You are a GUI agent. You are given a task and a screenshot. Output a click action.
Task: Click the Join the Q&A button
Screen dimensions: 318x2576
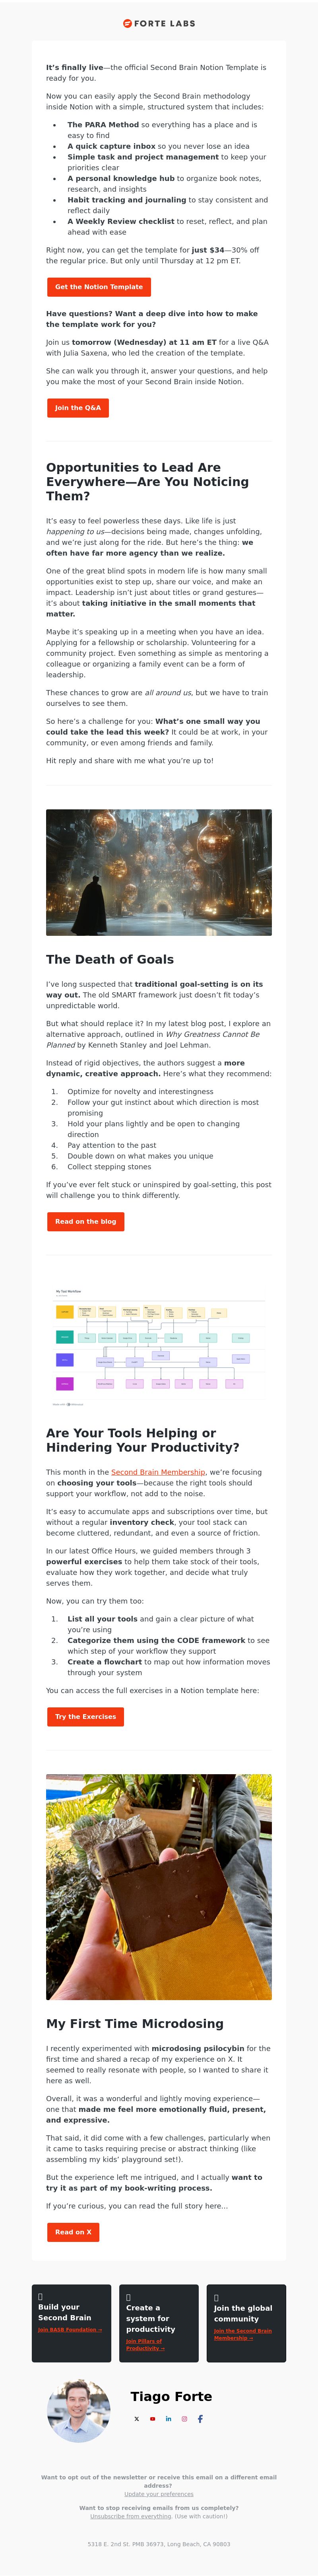click(78, 408)
